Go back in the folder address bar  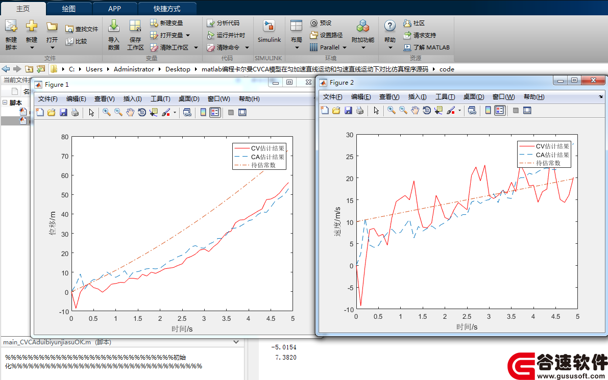[x=6, y=69]
